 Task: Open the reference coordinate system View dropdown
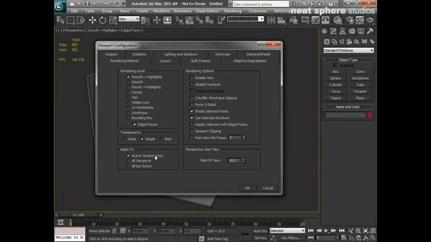[129, 19]
